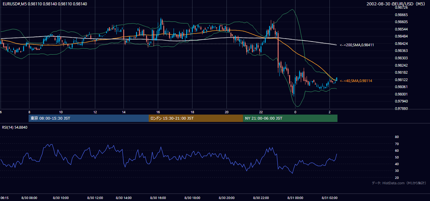This screenshot has height=201, width=430.
Task: Click price axis value 0.98363
Action: [x=401, y=51]
